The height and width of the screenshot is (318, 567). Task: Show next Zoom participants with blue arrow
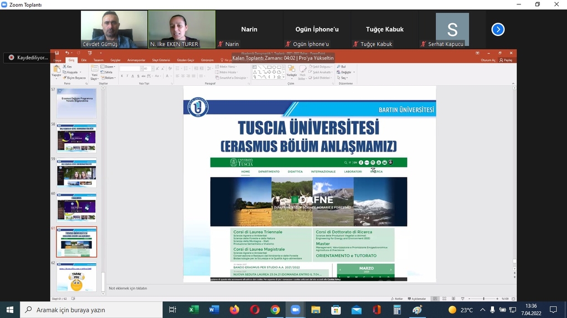(498, 29)
